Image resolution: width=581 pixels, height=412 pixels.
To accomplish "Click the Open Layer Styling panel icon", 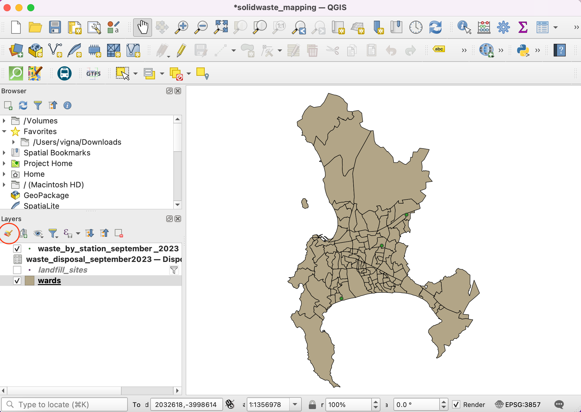I will coord(8,234).
